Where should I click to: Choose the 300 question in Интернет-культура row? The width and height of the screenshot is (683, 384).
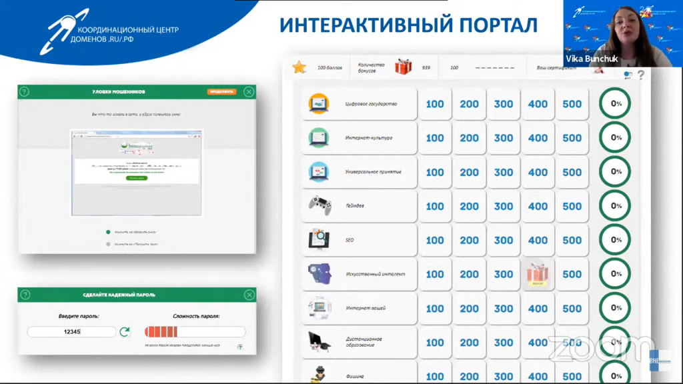(504, 138)
